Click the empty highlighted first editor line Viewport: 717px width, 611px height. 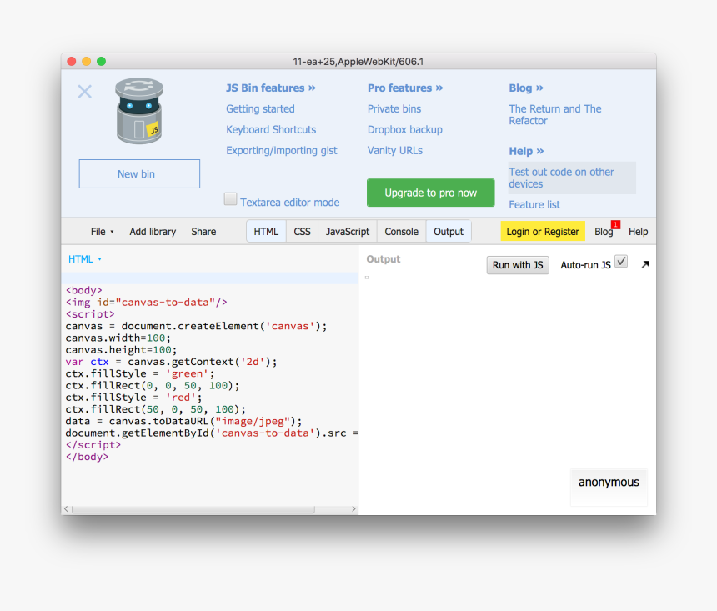209,278
